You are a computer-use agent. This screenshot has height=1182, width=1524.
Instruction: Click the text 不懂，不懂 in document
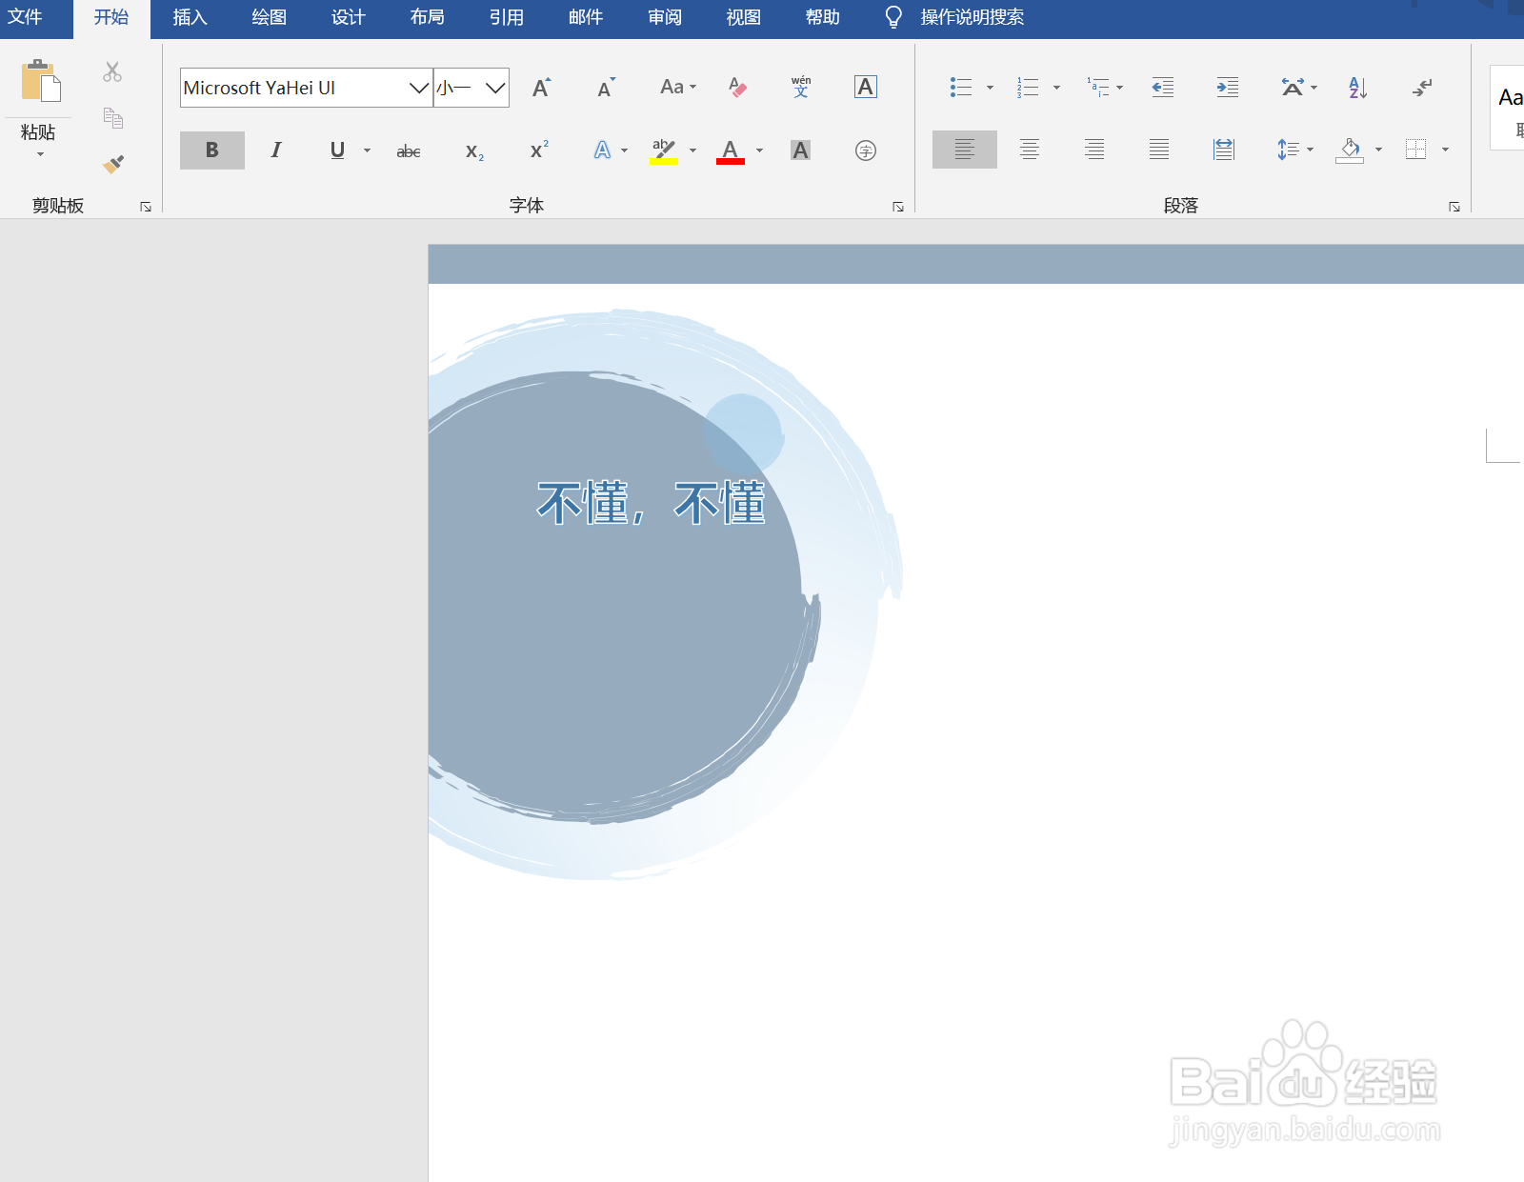click(652, 502)
